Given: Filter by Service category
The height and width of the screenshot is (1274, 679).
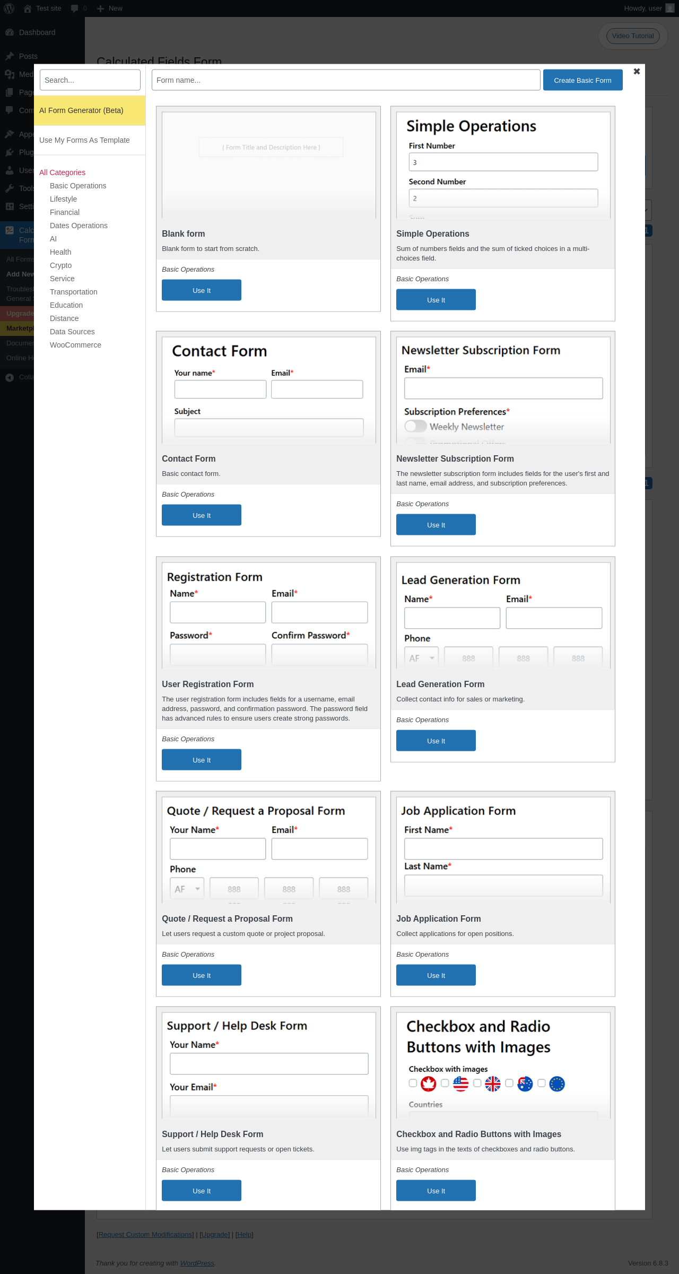Looking at the screenshot, I should click(x=62, y=279).
